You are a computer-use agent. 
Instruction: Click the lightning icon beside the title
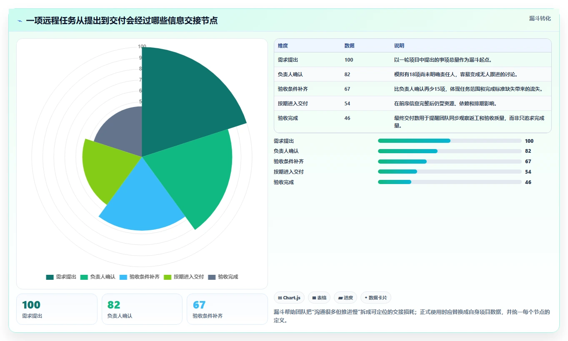coord(20,21)
